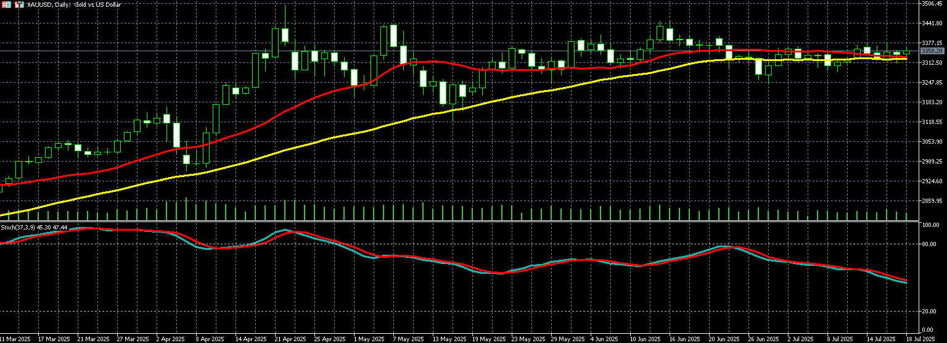947x343 pixels.
Task: Click the floppy-style icon left of XAUUSD title
Action: [18, 4]
